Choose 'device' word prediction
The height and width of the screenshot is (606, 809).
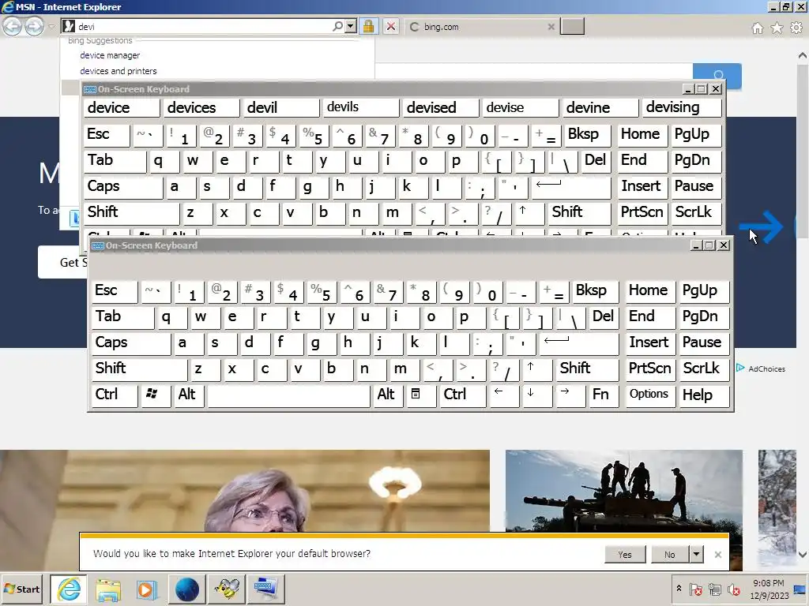122,107
